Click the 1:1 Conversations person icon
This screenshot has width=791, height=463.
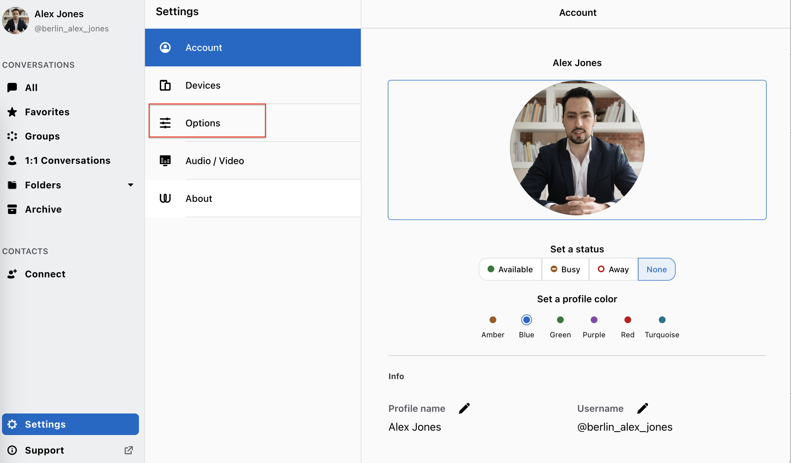12,160
